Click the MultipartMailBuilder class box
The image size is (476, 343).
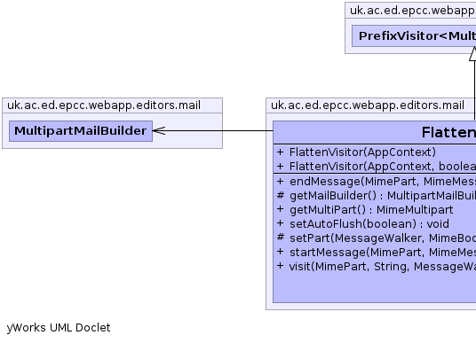[81, 131]
